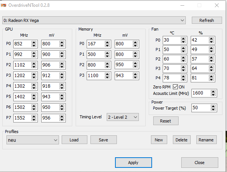This screenshot has height=172, width=227.
Task: Click the Close button at bottom
Action: pos(200,163)
